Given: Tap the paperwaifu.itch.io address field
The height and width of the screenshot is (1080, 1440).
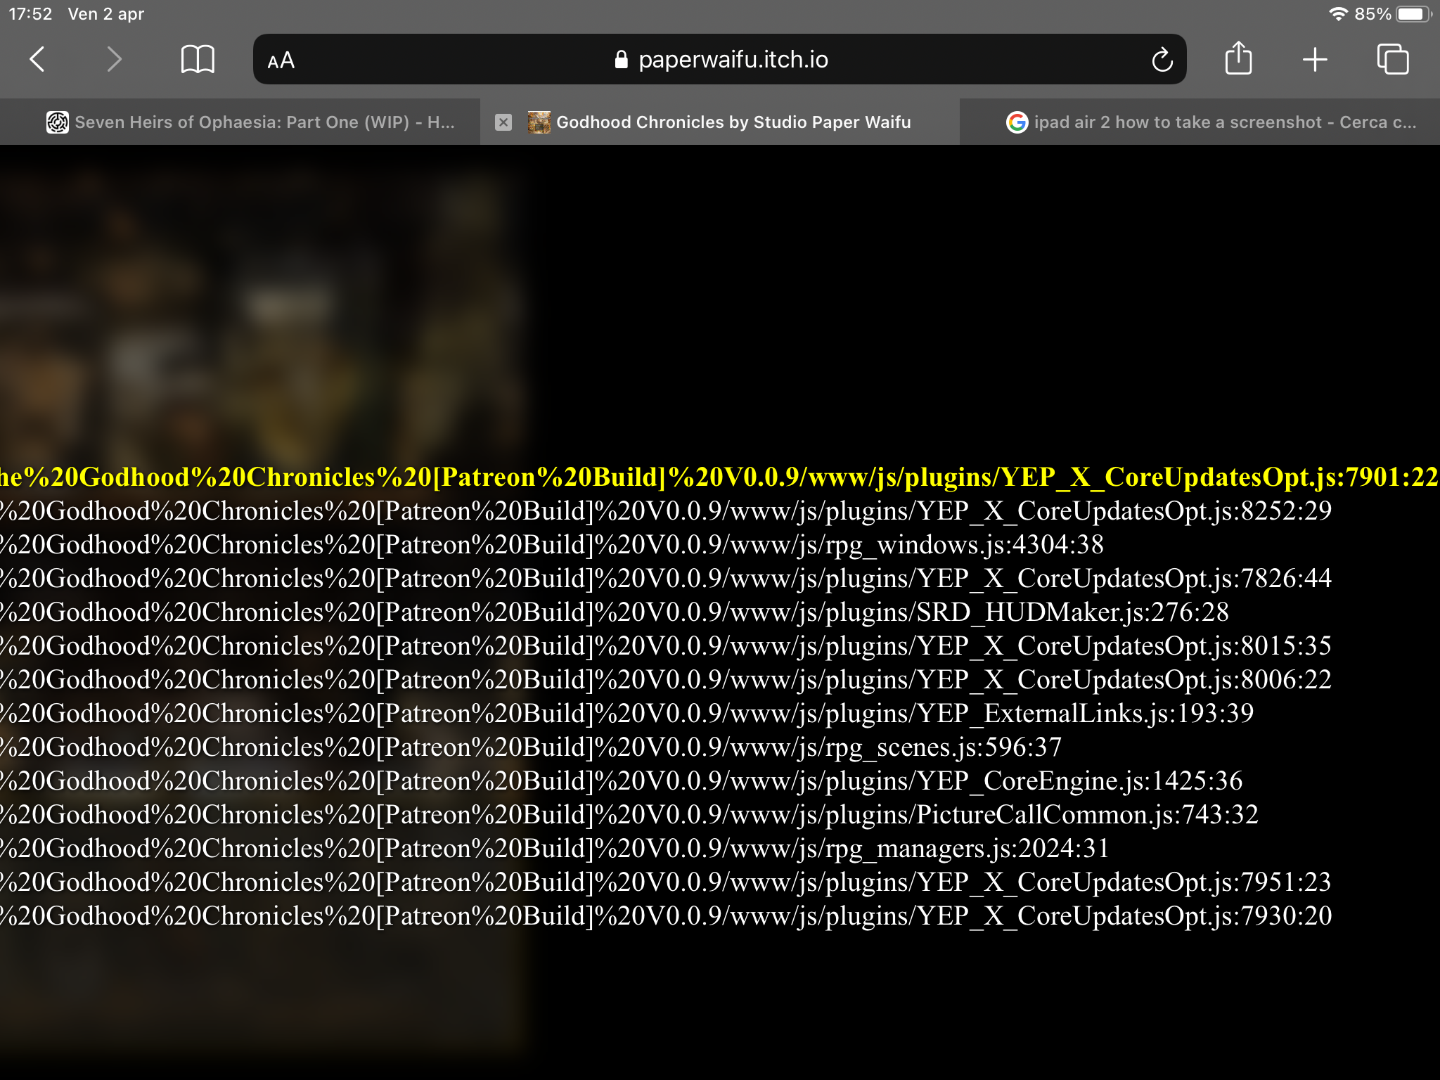Looking at the screenshot, I should [x=720, y=60].
